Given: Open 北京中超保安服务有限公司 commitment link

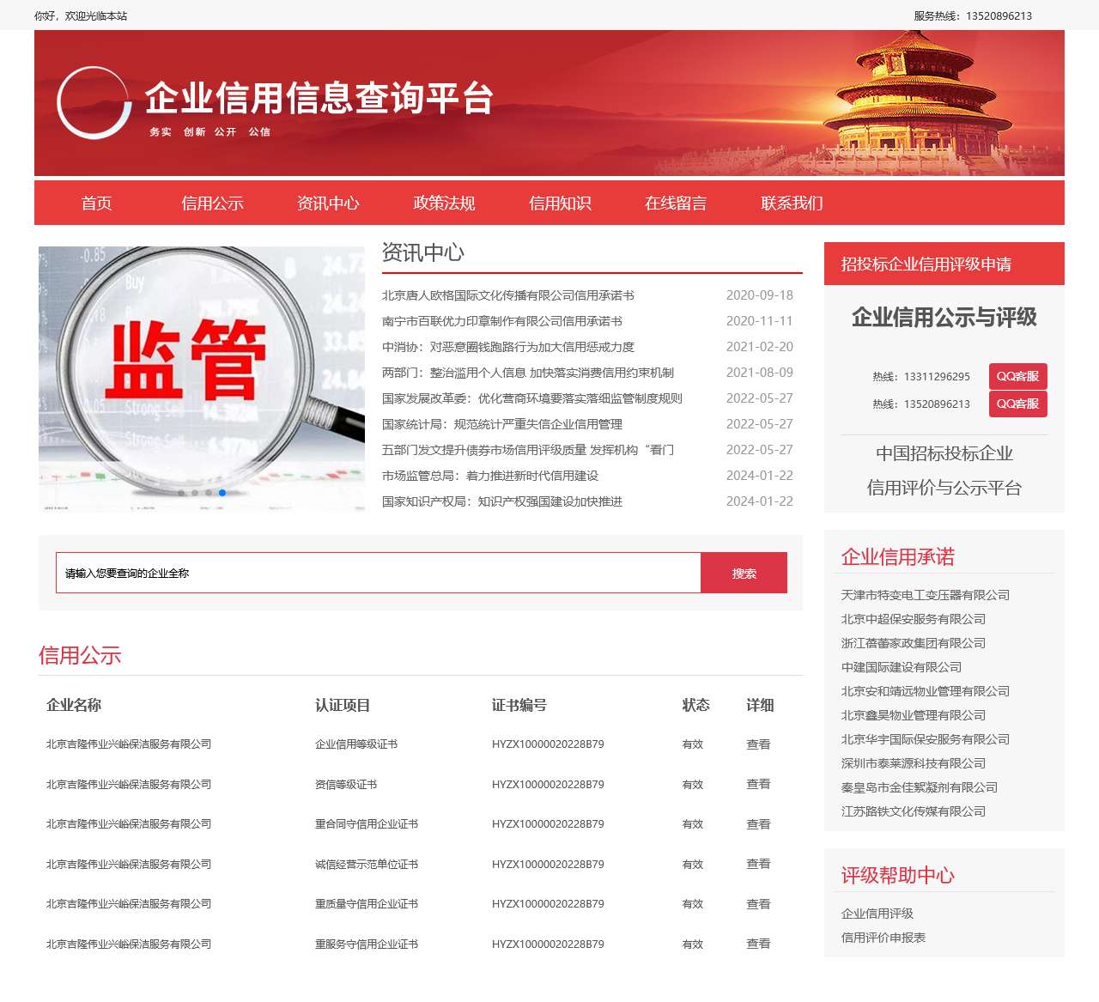Looking at the screenshot, I should click(x=914, y=619).
